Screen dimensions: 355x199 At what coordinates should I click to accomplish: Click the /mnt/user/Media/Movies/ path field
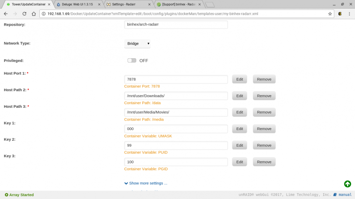176,112
